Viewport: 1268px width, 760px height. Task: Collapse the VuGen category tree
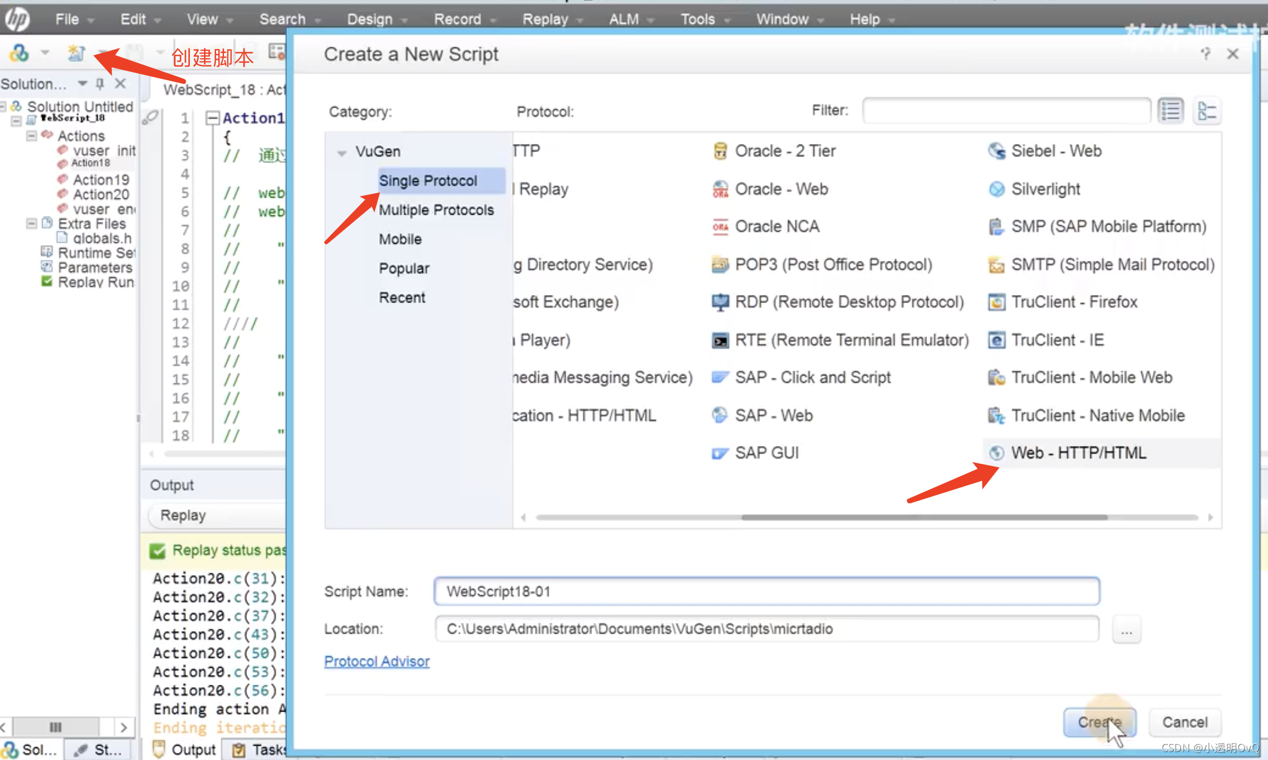tap(342, 152)
